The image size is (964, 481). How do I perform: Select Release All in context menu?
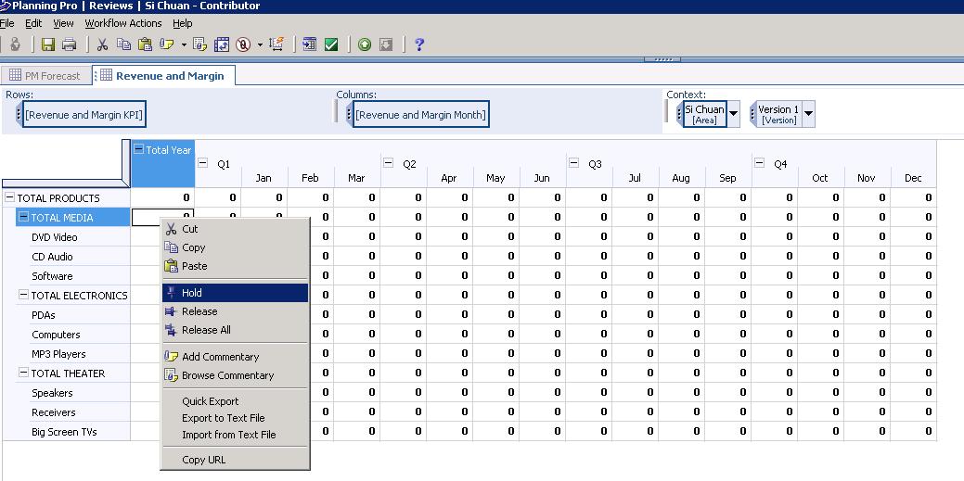[206, 330]
